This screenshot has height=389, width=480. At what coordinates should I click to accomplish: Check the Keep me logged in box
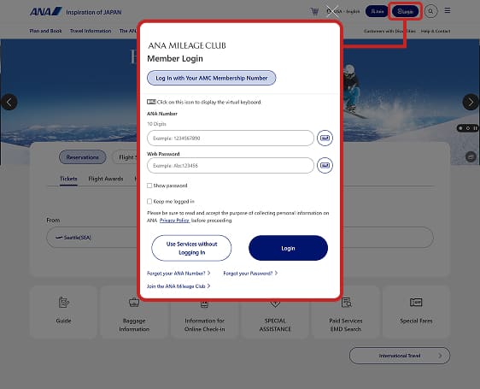coord(149,202)
